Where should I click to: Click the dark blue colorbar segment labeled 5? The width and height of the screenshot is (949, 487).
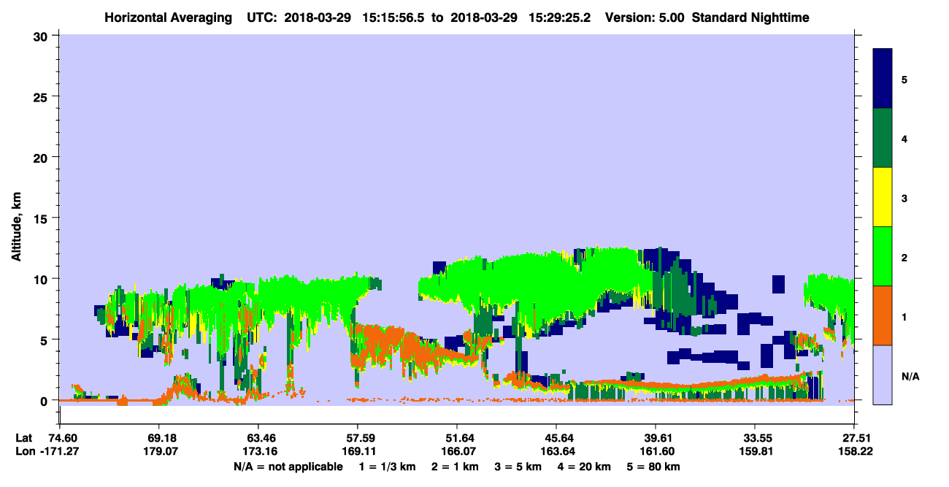(x=883, y=79)
